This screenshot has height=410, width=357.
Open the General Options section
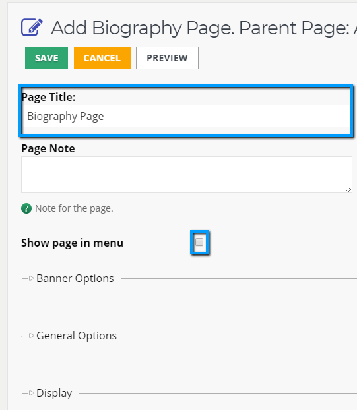tap(77, 336)
